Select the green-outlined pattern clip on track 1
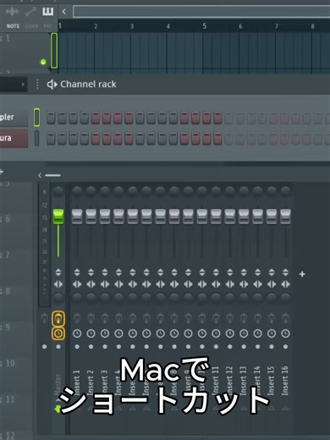 tap(54, 51)
